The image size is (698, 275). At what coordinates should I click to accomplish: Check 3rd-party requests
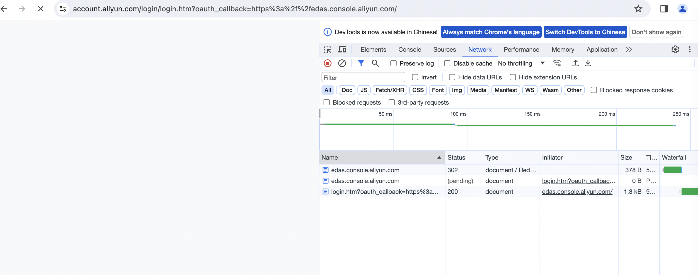391,103
